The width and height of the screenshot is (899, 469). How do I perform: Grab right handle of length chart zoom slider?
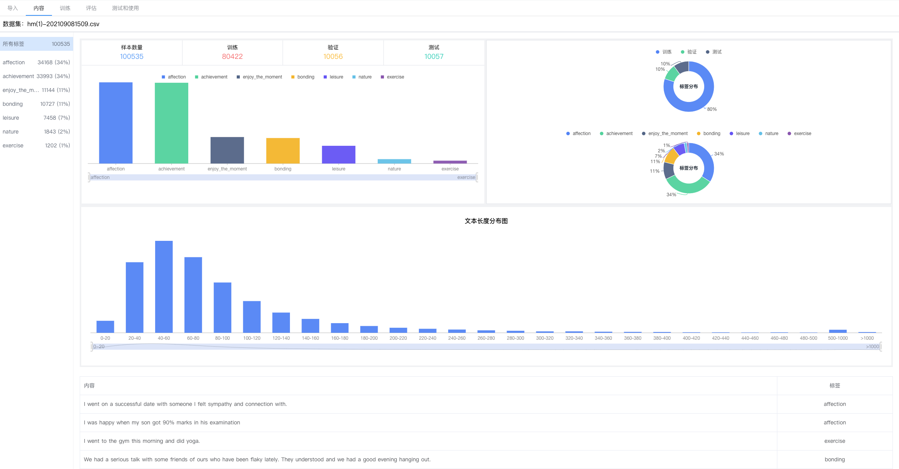[x=881, y=347]
